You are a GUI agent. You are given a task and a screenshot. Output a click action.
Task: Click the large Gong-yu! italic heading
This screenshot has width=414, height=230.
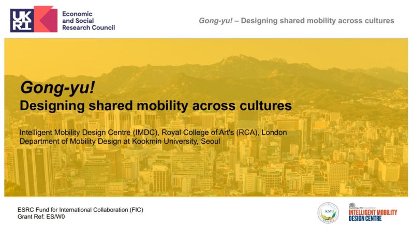[x=57, y=87]
